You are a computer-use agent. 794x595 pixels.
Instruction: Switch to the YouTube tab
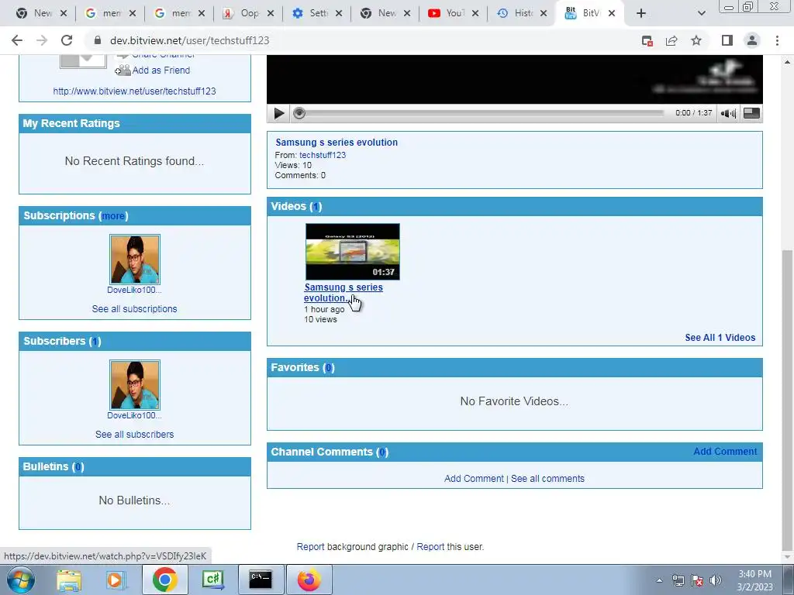(x=447, y=13)
